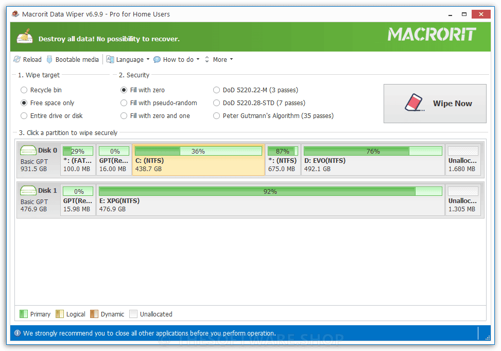Click the Unallocated legend swatch
501x351 pixels.
(133, 314)
